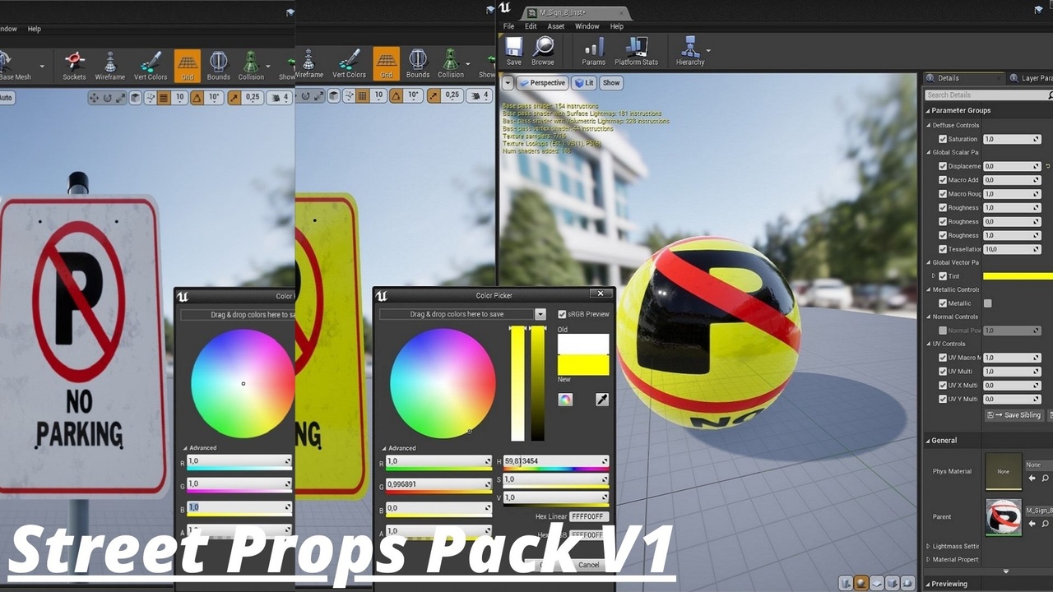Click the Save icon in material editor toolbar
This screenshot has width=1053, height=592.
click(513, 50)
